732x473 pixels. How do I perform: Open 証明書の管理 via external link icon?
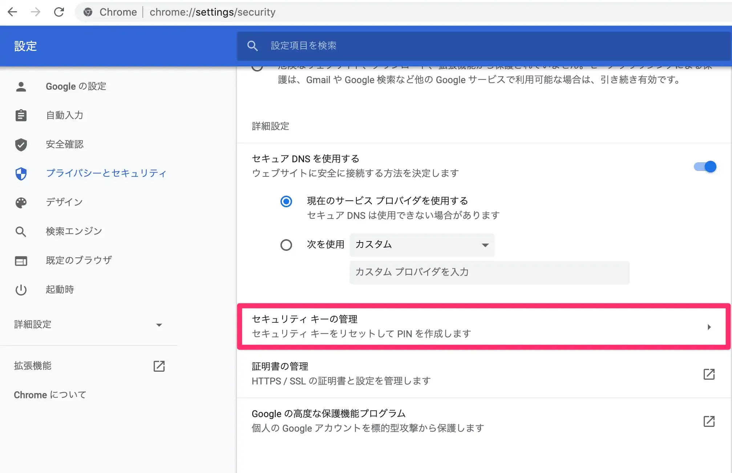coord(709,374)
